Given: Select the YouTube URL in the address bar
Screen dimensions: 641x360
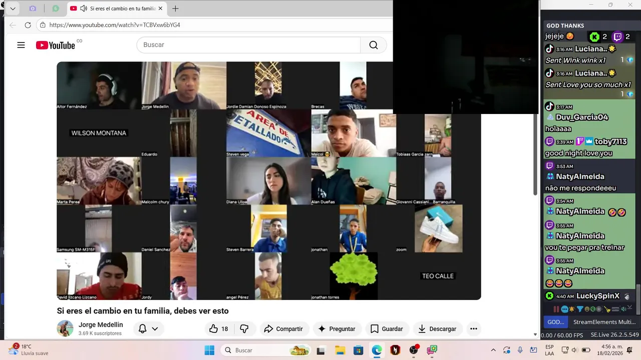Looking at the screenshot, I should coord(115,25).
